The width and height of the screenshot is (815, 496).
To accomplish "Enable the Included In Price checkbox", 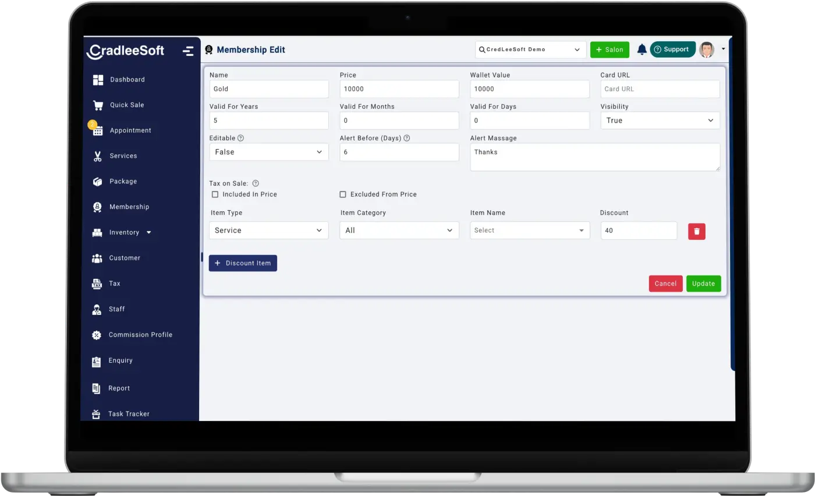I will coord(215,194).
